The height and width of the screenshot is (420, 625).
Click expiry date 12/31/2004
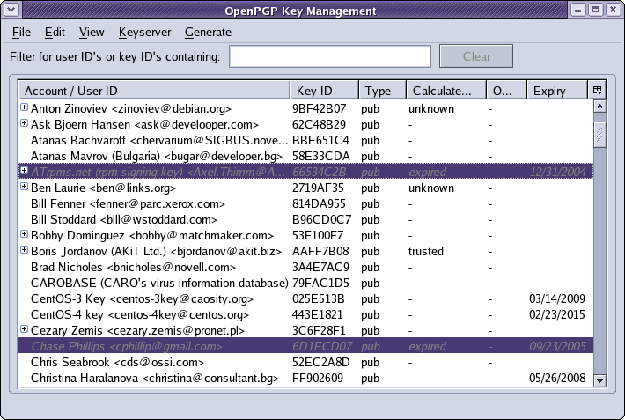557,173
